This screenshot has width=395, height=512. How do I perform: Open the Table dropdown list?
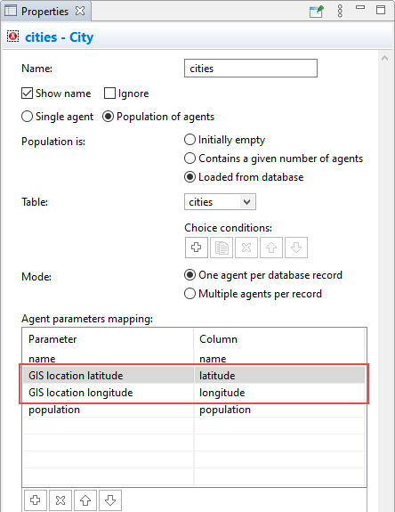[247, 202]
